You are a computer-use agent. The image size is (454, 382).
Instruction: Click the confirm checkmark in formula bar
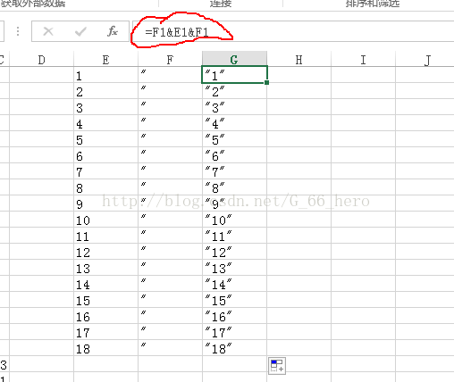click(x=80, y=31)
